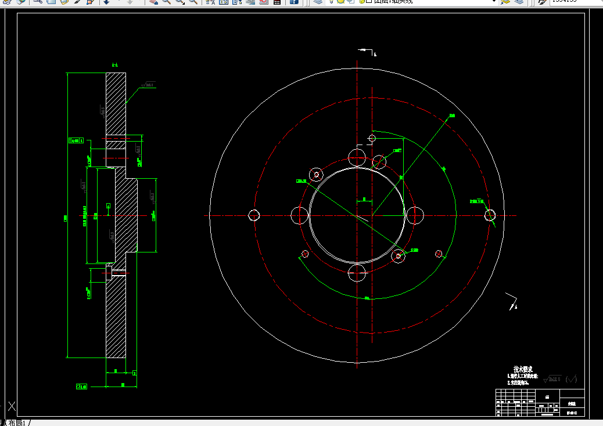Click Zoom Previous magnifier icon
Image resolution: width=603 pixels, height=426 pixels.
coord(193,1)
